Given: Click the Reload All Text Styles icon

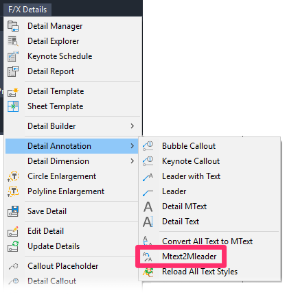Looking at the screenshot, I should (148, 272).
